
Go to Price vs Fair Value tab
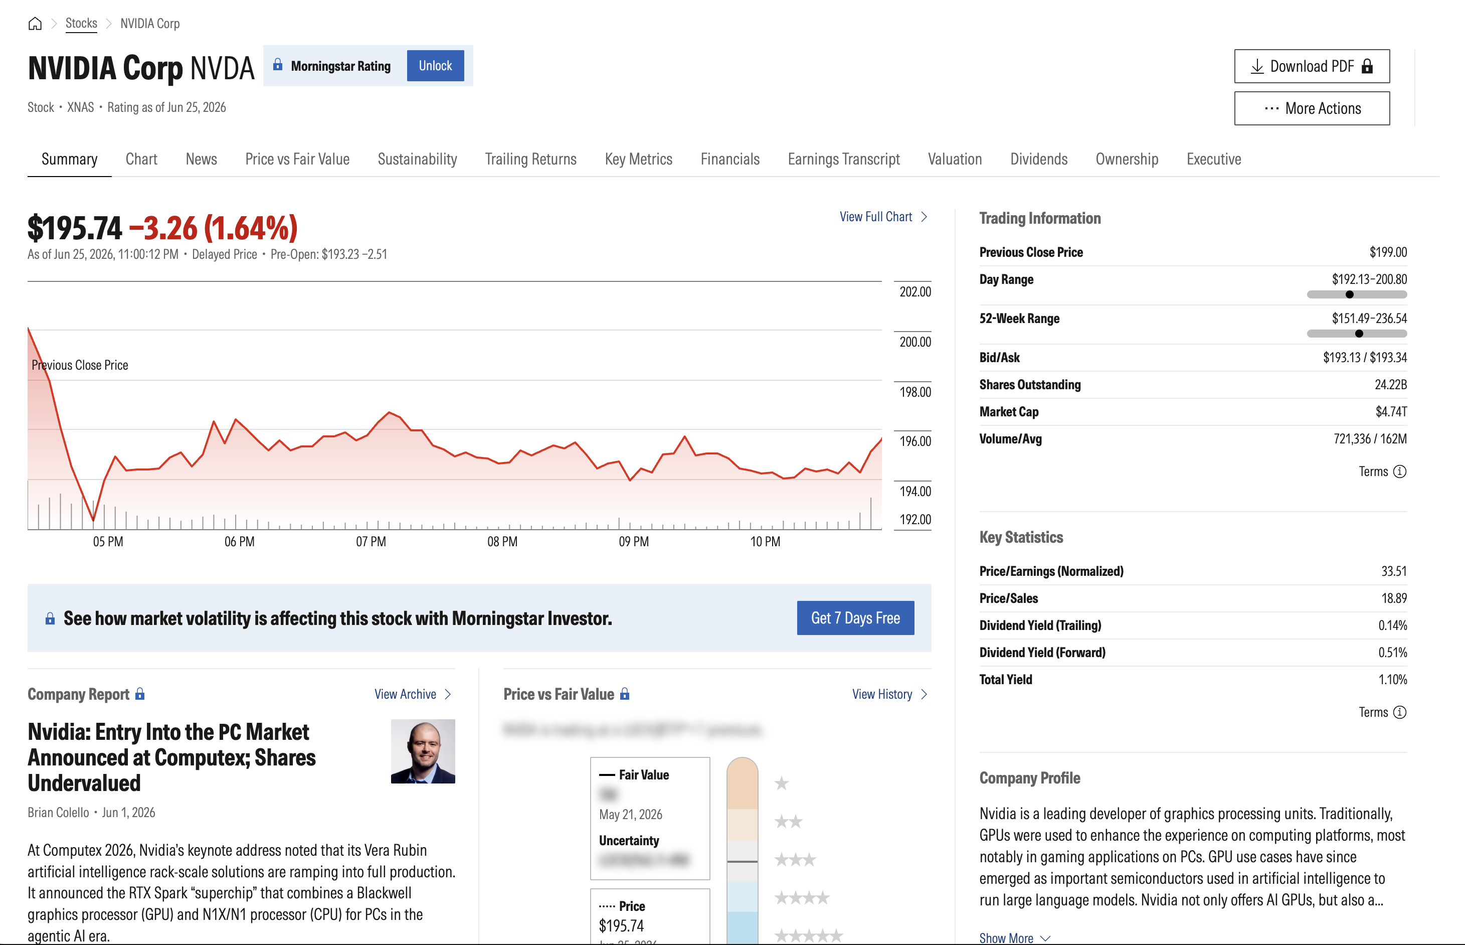(297, 160)
